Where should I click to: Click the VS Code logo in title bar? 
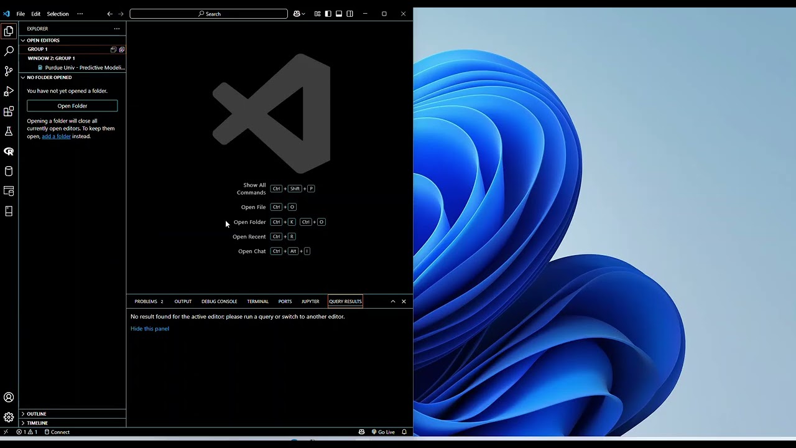tap(7, 14)
